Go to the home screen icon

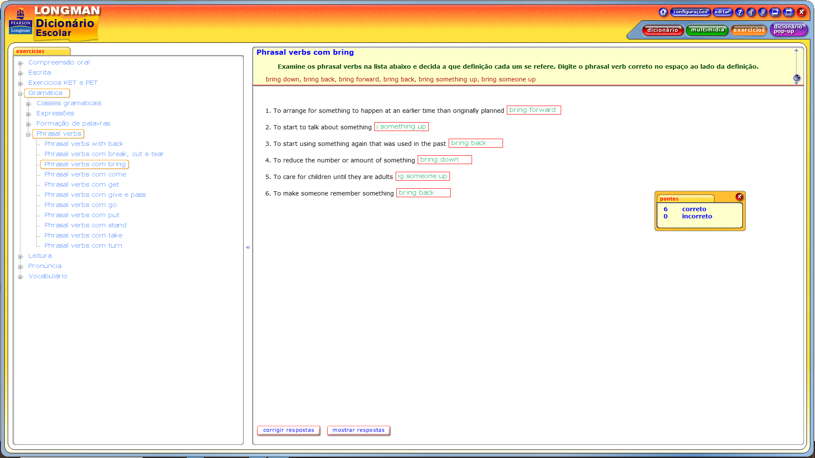663,12
